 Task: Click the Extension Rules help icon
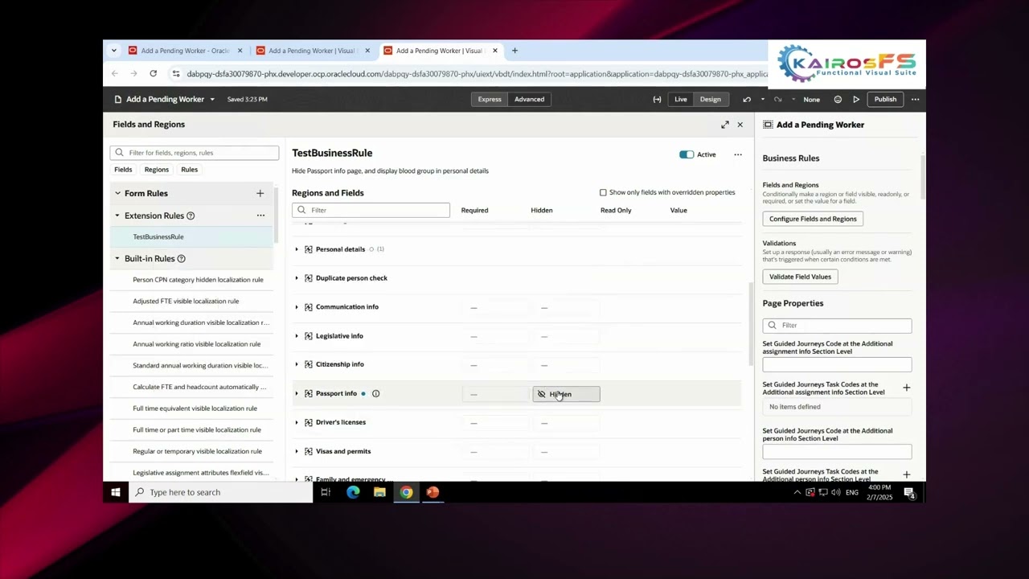click(x=191, y=216)
